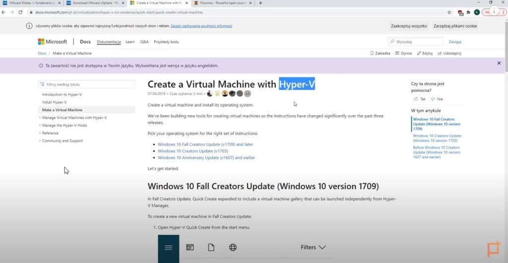The height and width of the screenshot is (263, 508).
Task: Close the purple language notification banner
Action: pos(499,63)
